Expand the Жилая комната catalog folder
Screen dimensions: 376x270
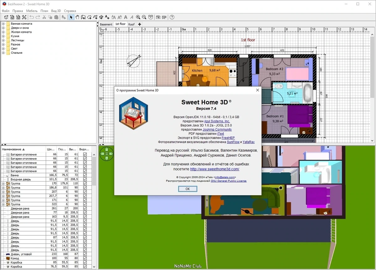pyautogui.click(x=3, y=32)
